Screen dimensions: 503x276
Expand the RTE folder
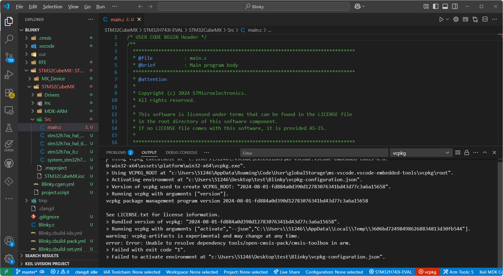tap(27, 62)
